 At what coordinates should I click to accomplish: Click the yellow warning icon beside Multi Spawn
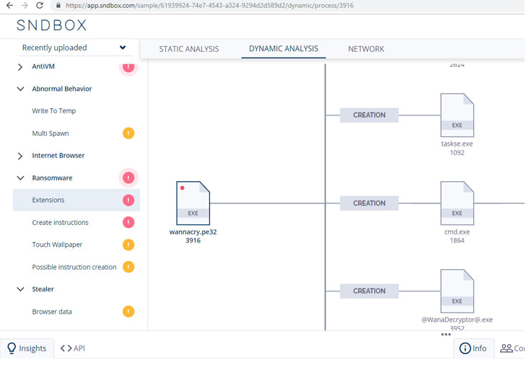[x=128, y=133]
